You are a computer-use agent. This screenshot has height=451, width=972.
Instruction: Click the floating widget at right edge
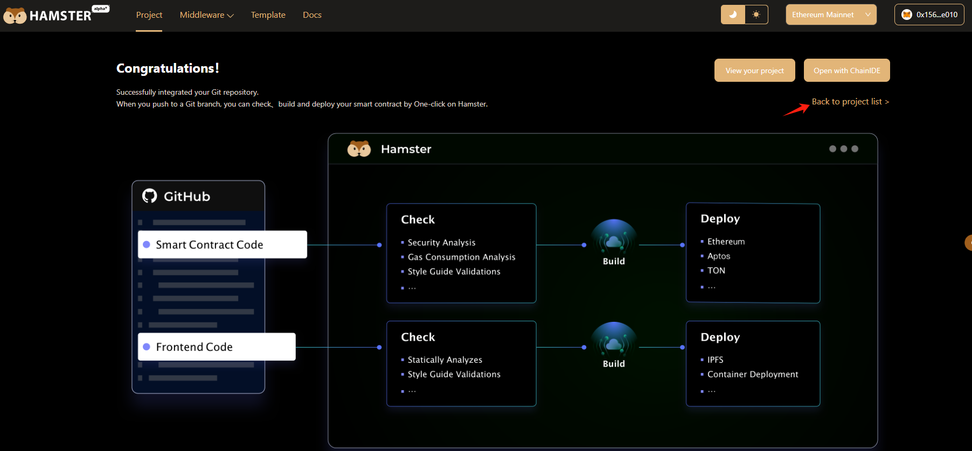(968, 243)
